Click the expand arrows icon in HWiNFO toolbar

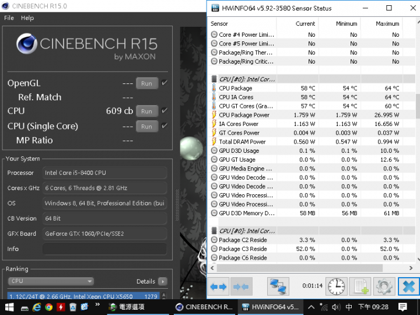point(218,286)
